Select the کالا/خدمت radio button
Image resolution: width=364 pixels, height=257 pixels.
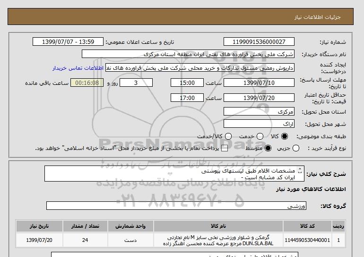point(228,136)
